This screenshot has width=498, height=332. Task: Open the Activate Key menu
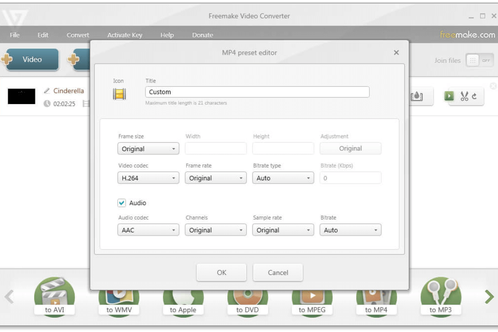coord(125,35)
